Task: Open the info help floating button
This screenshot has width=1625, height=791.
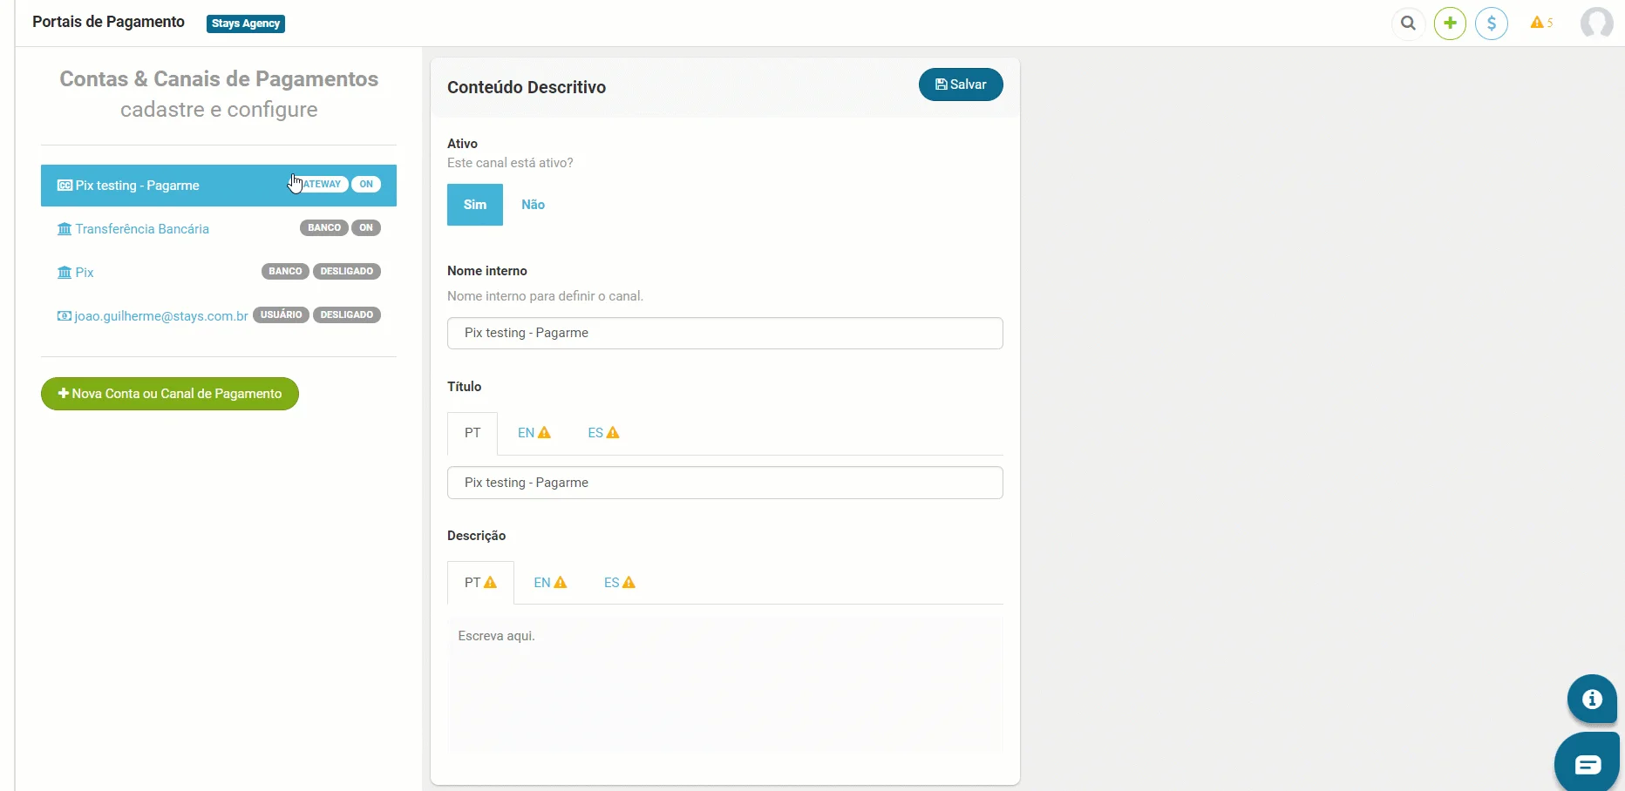Action: pos(1592,699)
